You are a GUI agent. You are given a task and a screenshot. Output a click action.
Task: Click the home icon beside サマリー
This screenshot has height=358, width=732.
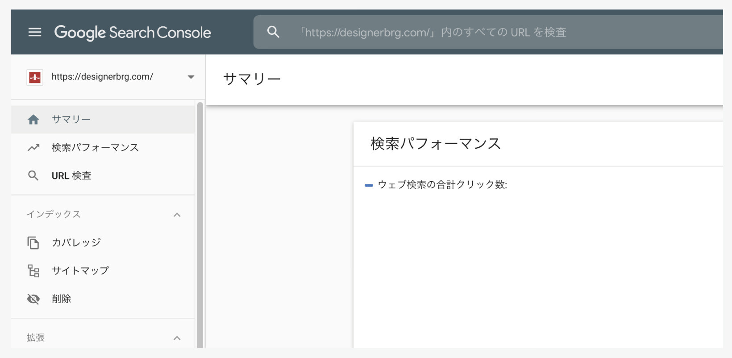(33, 120)
